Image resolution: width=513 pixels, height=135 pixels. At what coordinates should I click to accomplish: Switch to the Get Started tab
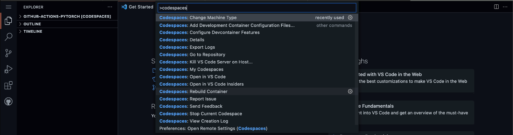[137, 7]
